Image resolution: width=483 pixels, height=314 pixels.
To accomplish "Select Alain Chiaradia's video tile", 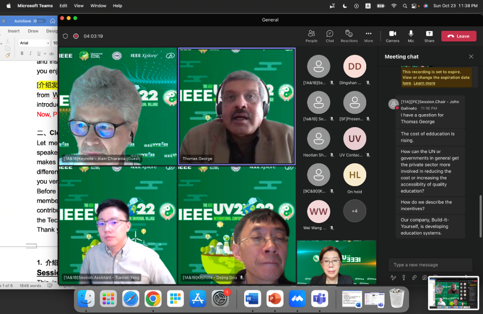I will tap(118, 106).
